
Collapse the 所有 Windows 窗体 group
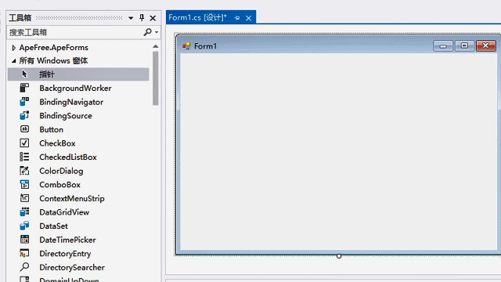(14, 61)
